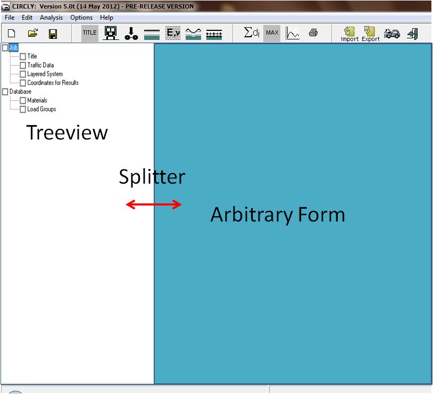Select the E,v materials properties icon
Viewport: 433px width, 394px height.
[172, 32]
